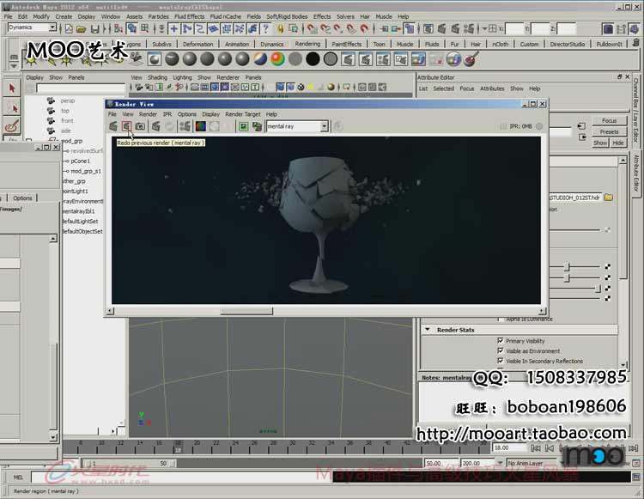Select defaultLightSet in the Outliner
Screen dimensions: 644x499
click(80, 222)
